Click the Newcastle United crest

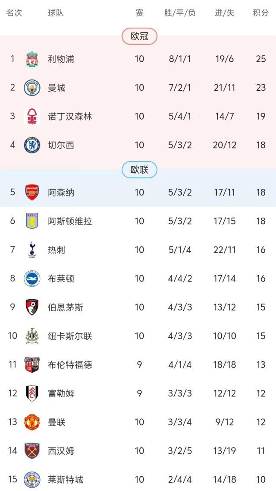point(32,336)
